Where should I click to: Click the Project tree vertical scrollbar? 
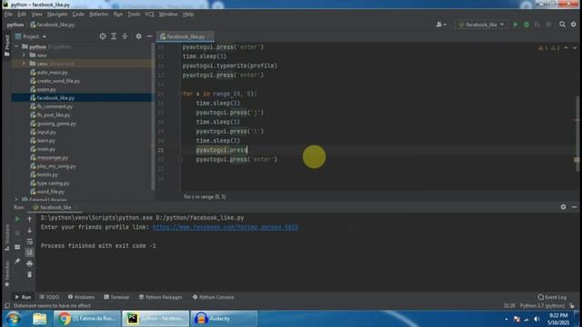point(153,117)
